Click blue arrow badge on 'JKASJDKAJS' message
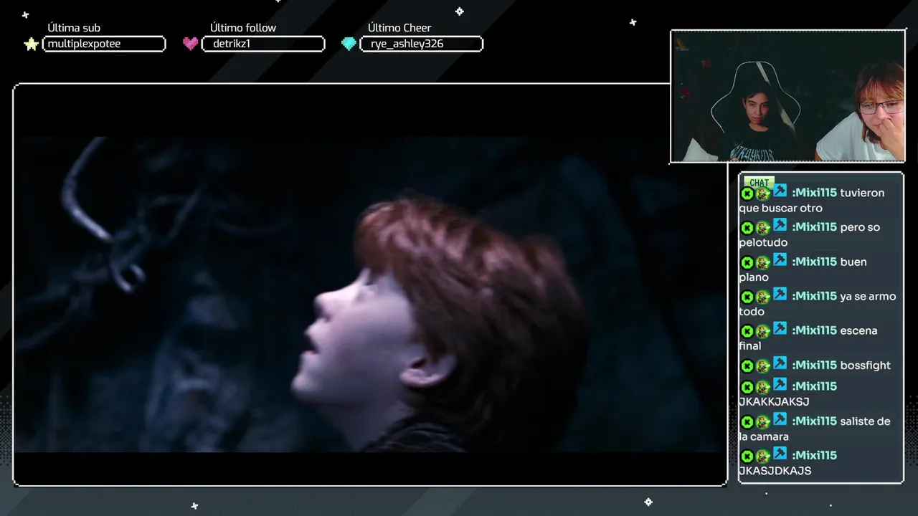Viewport: 918px width, 516px height. click(780, 454)
